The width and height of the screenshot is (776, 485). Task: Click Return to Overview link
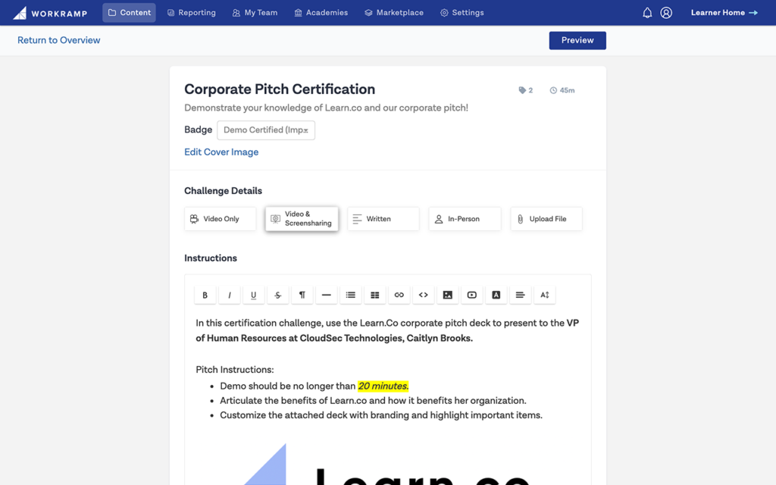click(59, 40)
